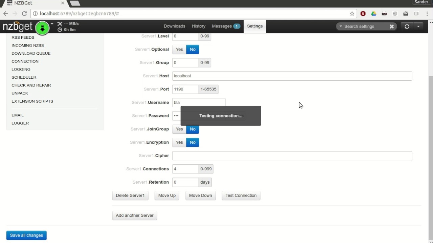Click Save all changes
This screenshot has height=243, width=433.
(26, 235)
